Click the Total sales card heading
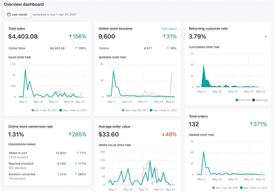274x192 pixels. (17, 29)
